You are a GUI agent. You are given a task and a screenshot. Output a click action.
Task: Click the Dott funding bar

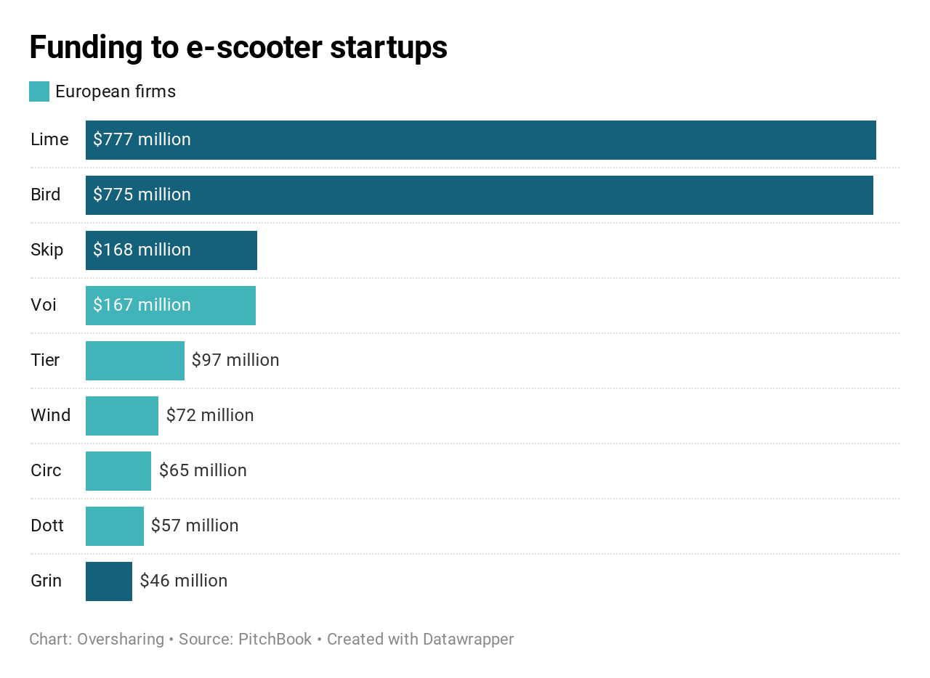114,526
